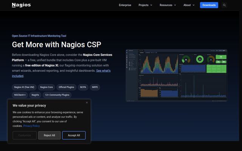Click the "Get More with Nagios CSP" heading
Screen dimensions: 242x151
coord(56,45)
